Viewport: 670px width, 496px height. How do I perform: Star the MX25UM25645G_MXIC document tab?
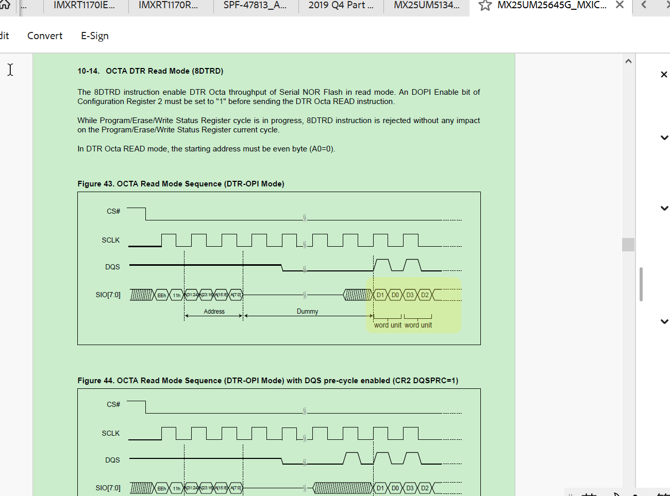point(484,6)
